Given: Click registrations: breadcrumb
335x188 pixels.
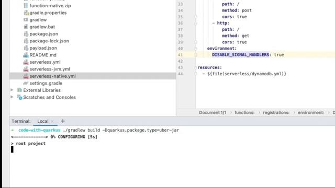Looking at the screenshot, I should point(276,113).
